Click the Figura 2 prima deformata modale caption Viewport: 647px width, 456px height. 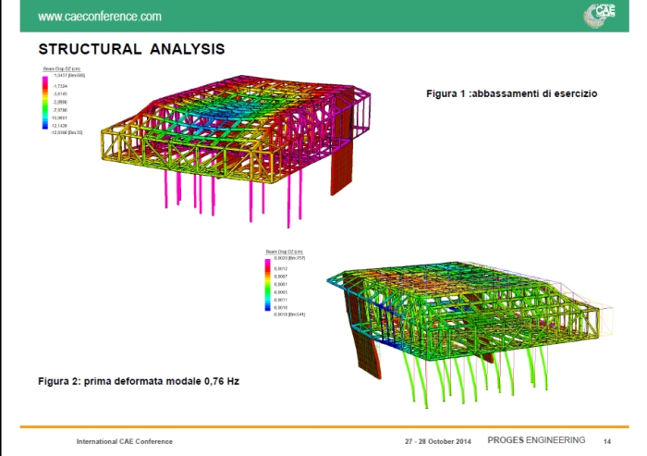click(x=137, y=381)
